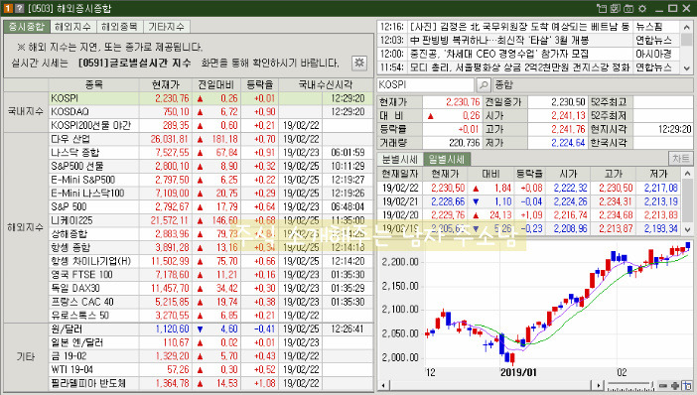Screen dimensions: 697x395
Task: Select the KOSPI row in index table
Action: click(x=210, y=98)
